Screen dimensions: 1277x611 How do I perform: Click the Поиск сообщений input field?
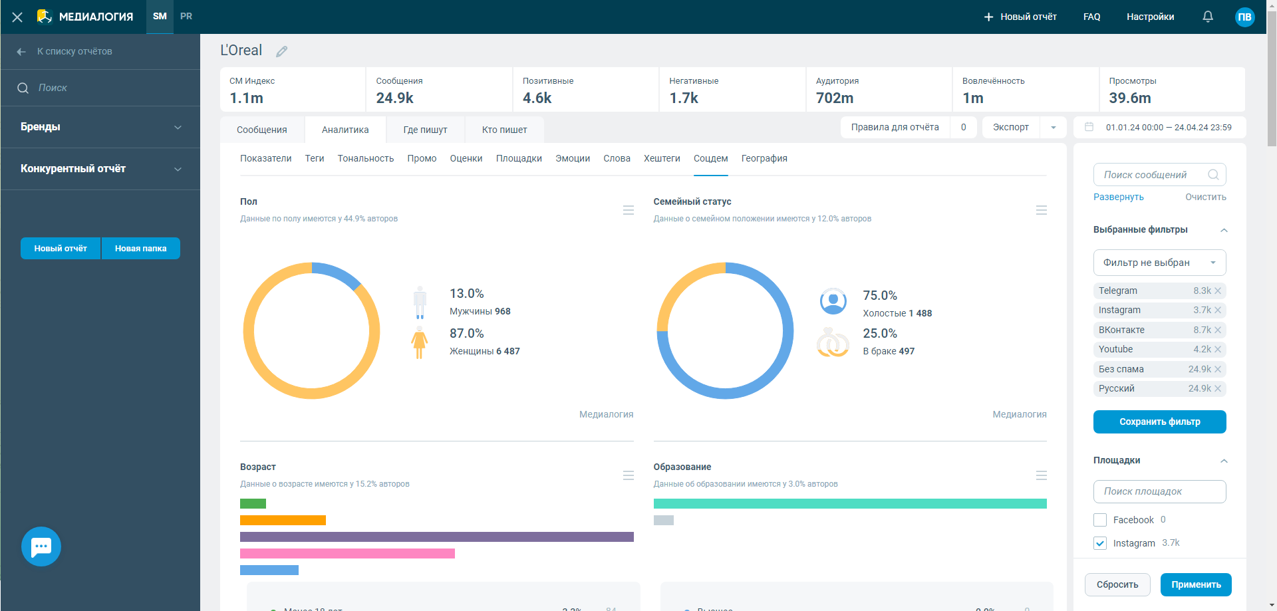(1151, 175)
